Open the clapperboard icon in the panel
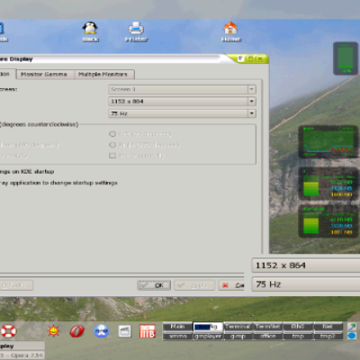360x360 pixels. point(124,331)
